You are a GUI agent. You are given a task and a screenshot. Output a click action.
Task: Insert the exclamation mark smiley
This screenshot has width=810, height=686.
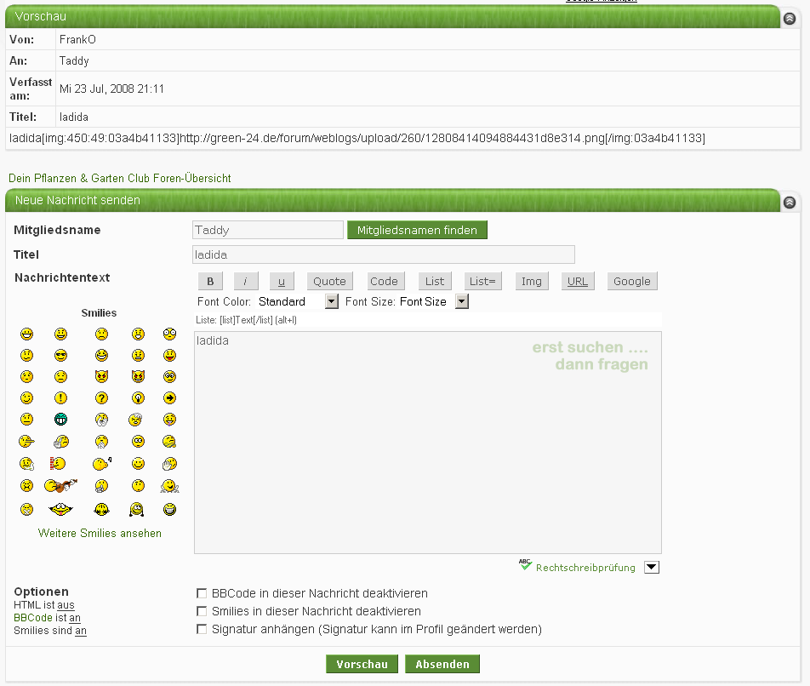[60, 397]
